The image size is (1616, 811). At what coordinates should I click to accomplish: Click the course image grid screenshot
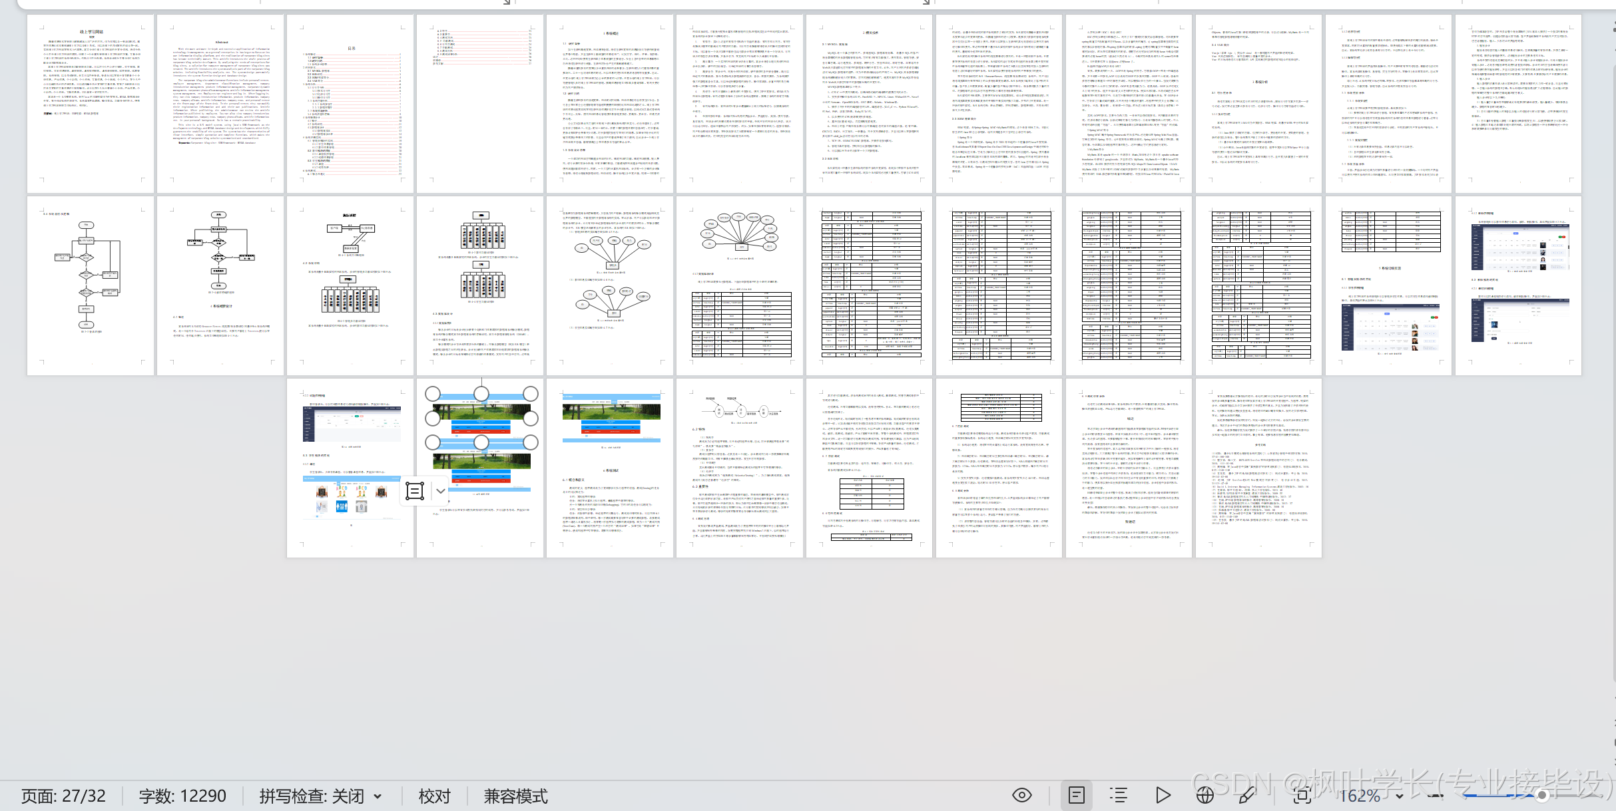coord(352,499)
